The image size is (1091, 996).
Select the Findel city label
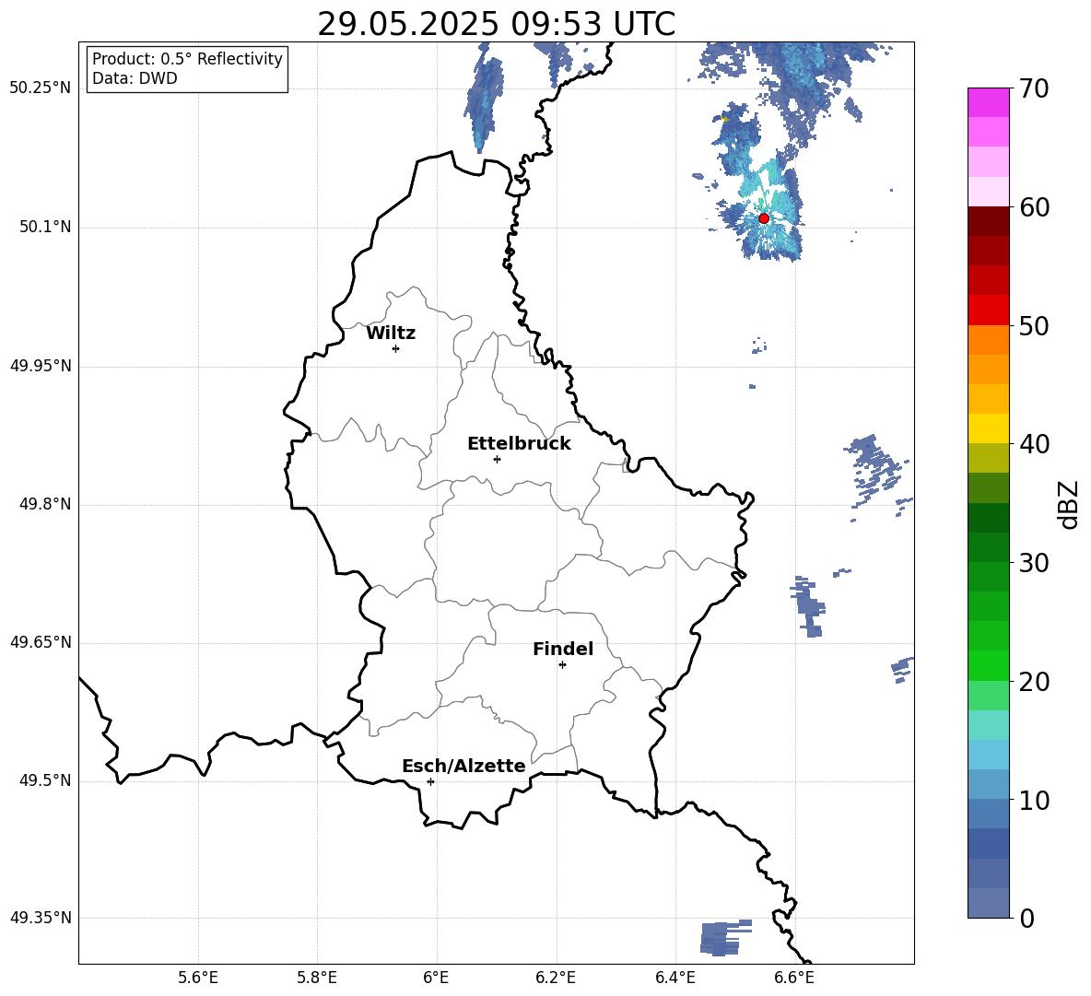click(563, 649)
